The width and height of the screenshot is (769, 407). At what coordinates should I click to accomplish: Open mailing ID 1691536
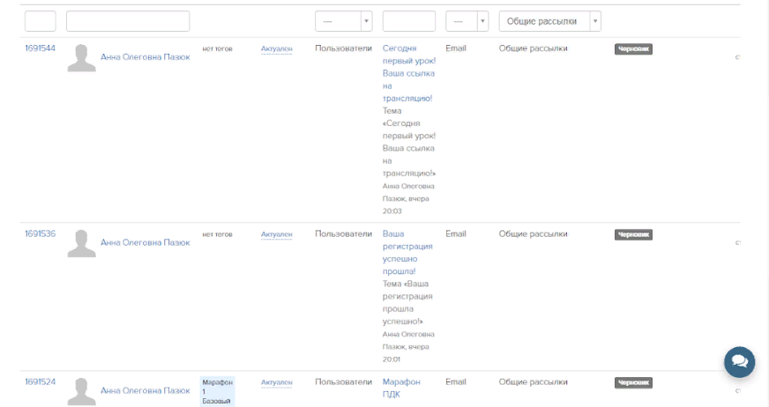[40, 234]
